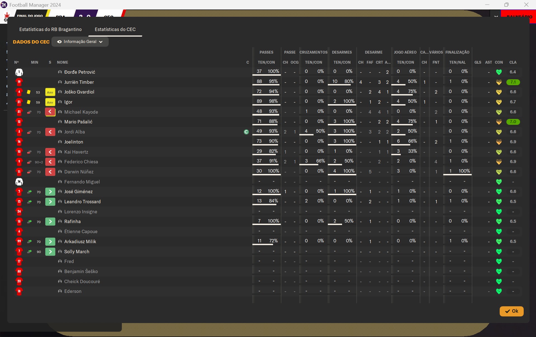Click the substituted-off arrow beside Michael Kayode

pyautogui.click(x=50, y=112)
